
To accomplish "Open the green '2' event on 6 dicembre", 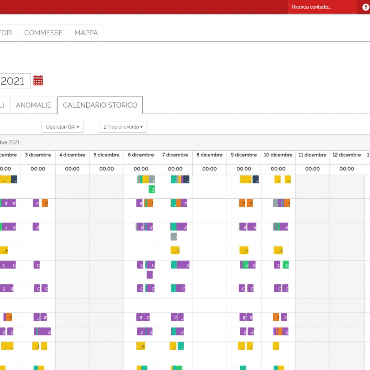I will tap(152, 189).
